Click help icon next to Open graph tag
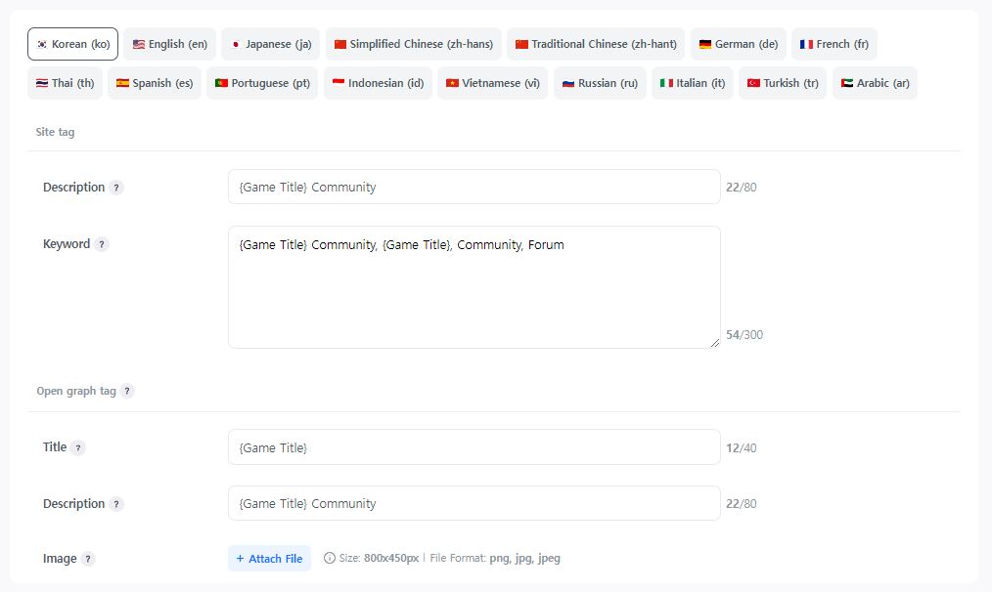Image resolution: width=992 pixels, height=592 pixels. [x=127, y=392]
